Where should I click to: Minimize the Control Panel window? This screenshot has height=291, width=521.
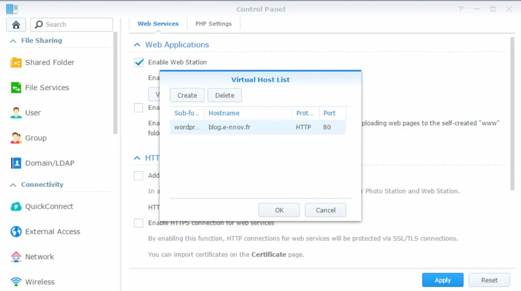coord(477,9)
